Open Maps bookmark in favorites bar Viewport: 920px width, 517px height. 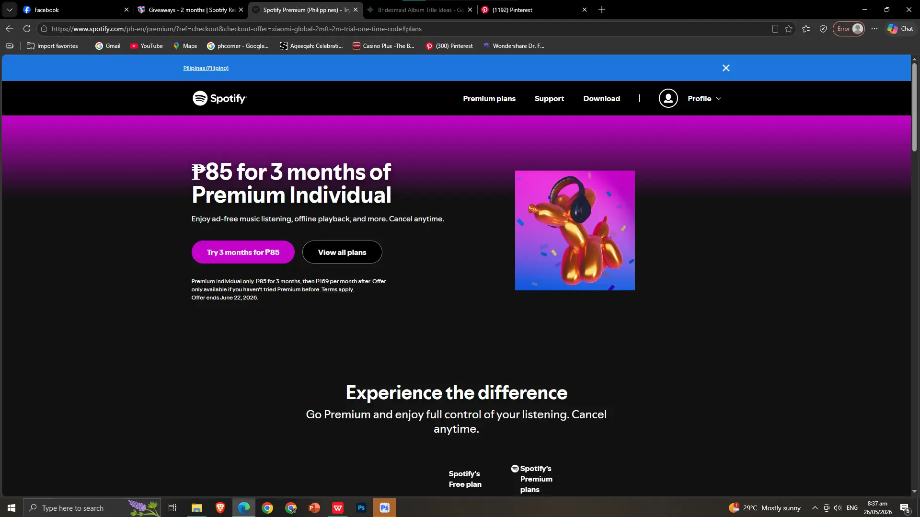(x=185, y=46)
